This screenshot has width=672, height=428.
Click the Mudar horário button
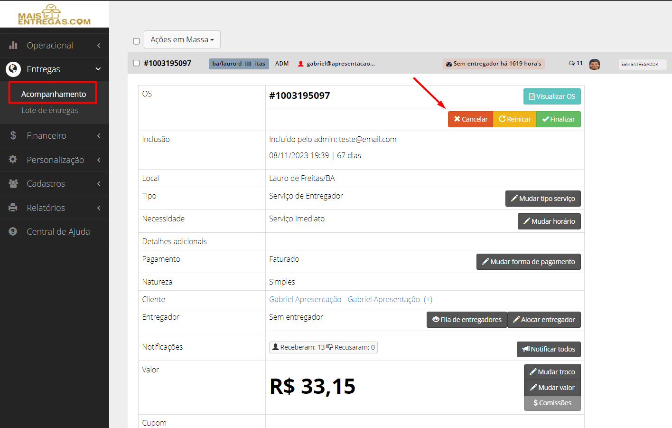point(549,221)
